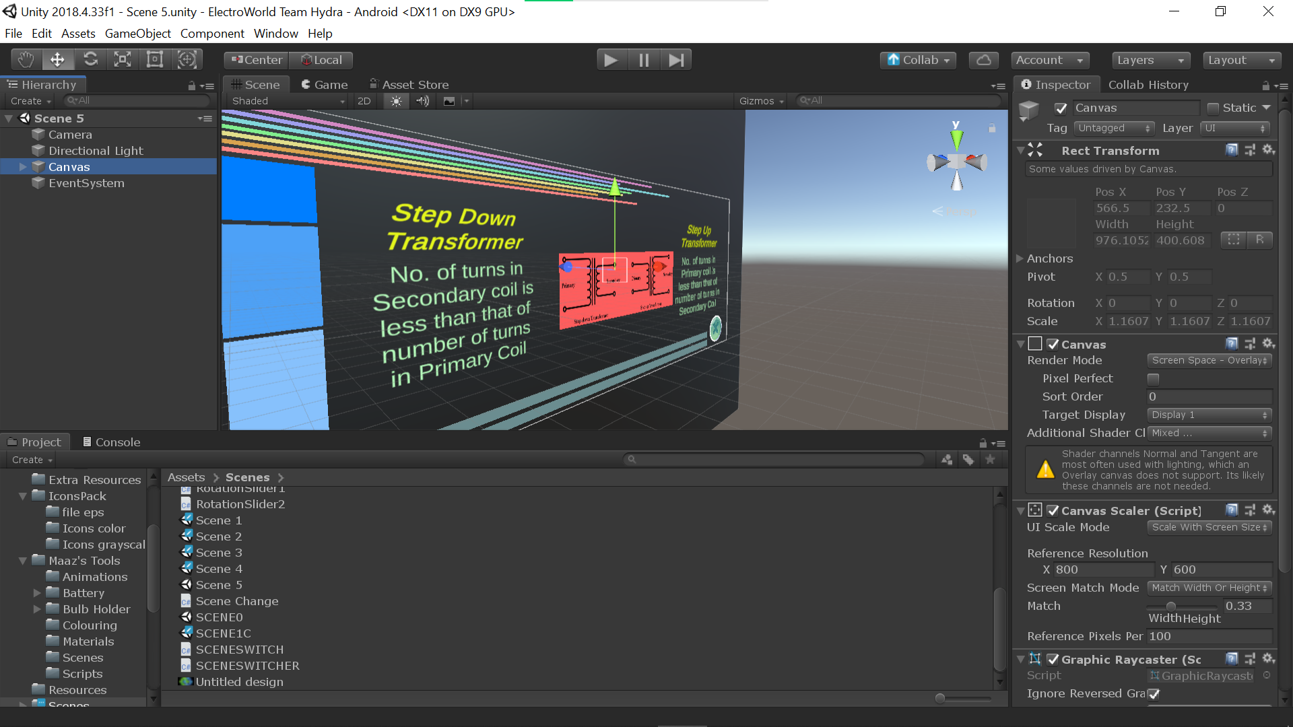Click the Center pivot toggle button
1293x727 pixels.
coord(257,60)
